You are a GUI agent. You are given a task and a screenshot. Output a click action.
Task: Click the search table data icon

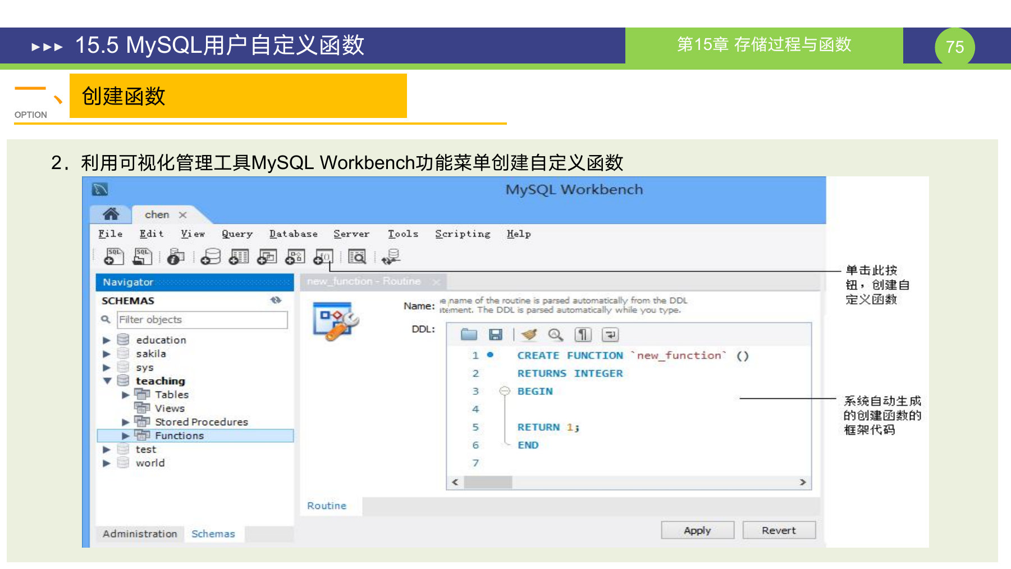(x=357, y=257)
